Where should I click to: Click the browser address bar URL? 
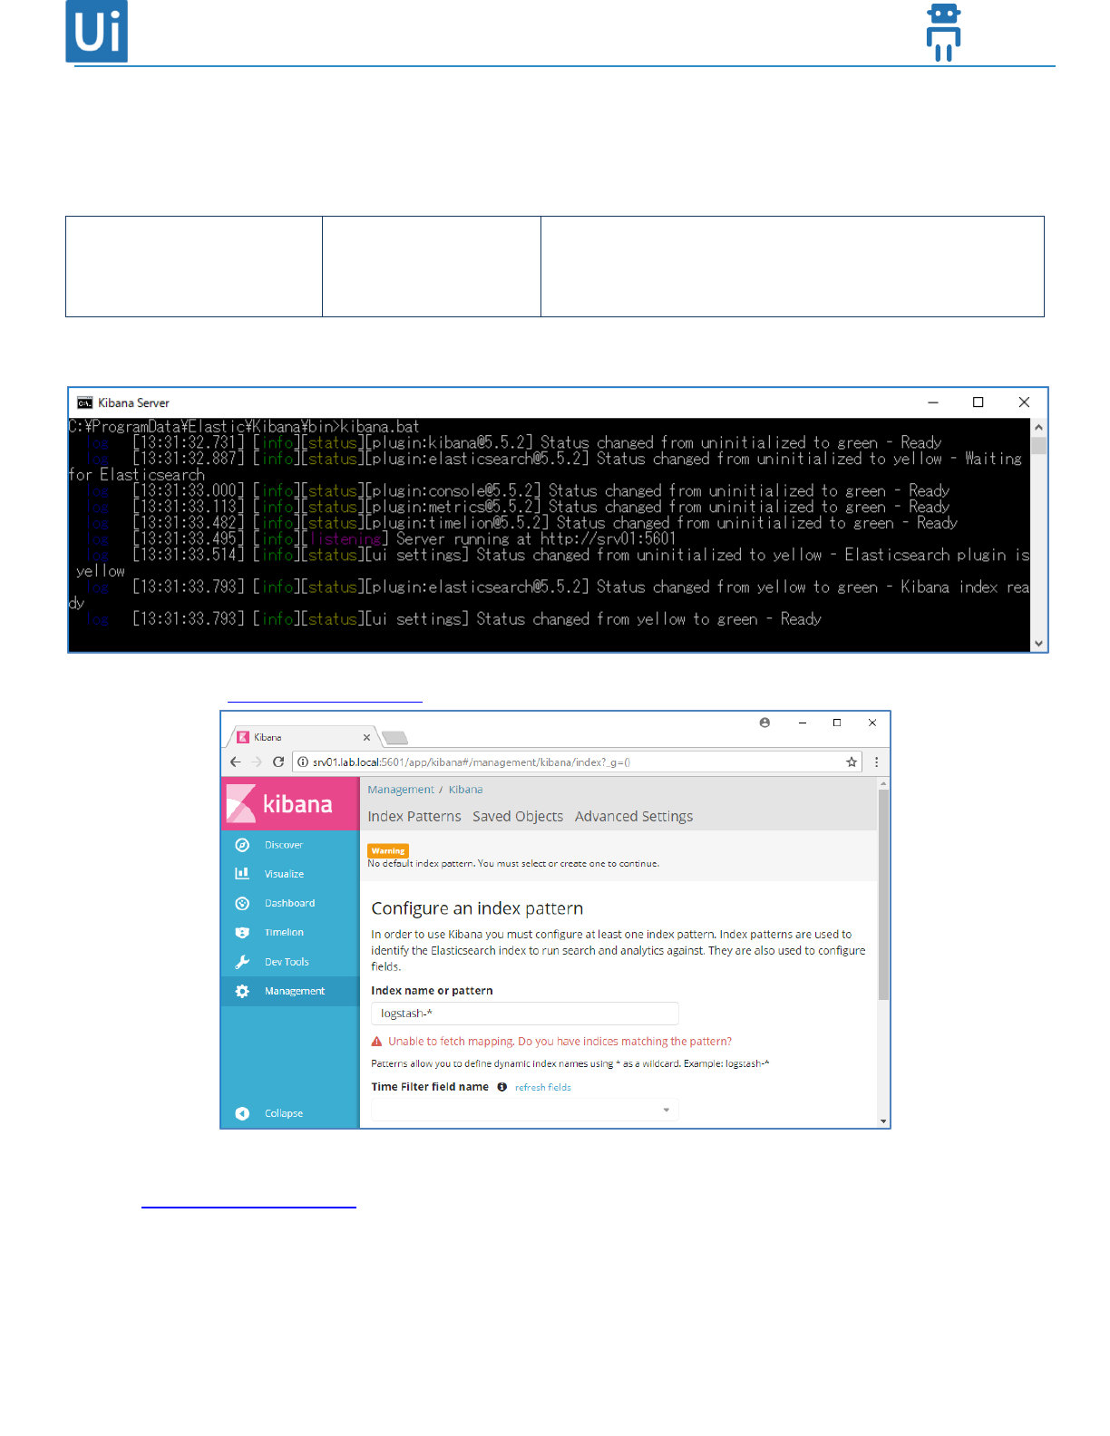[x=472, y=762]
